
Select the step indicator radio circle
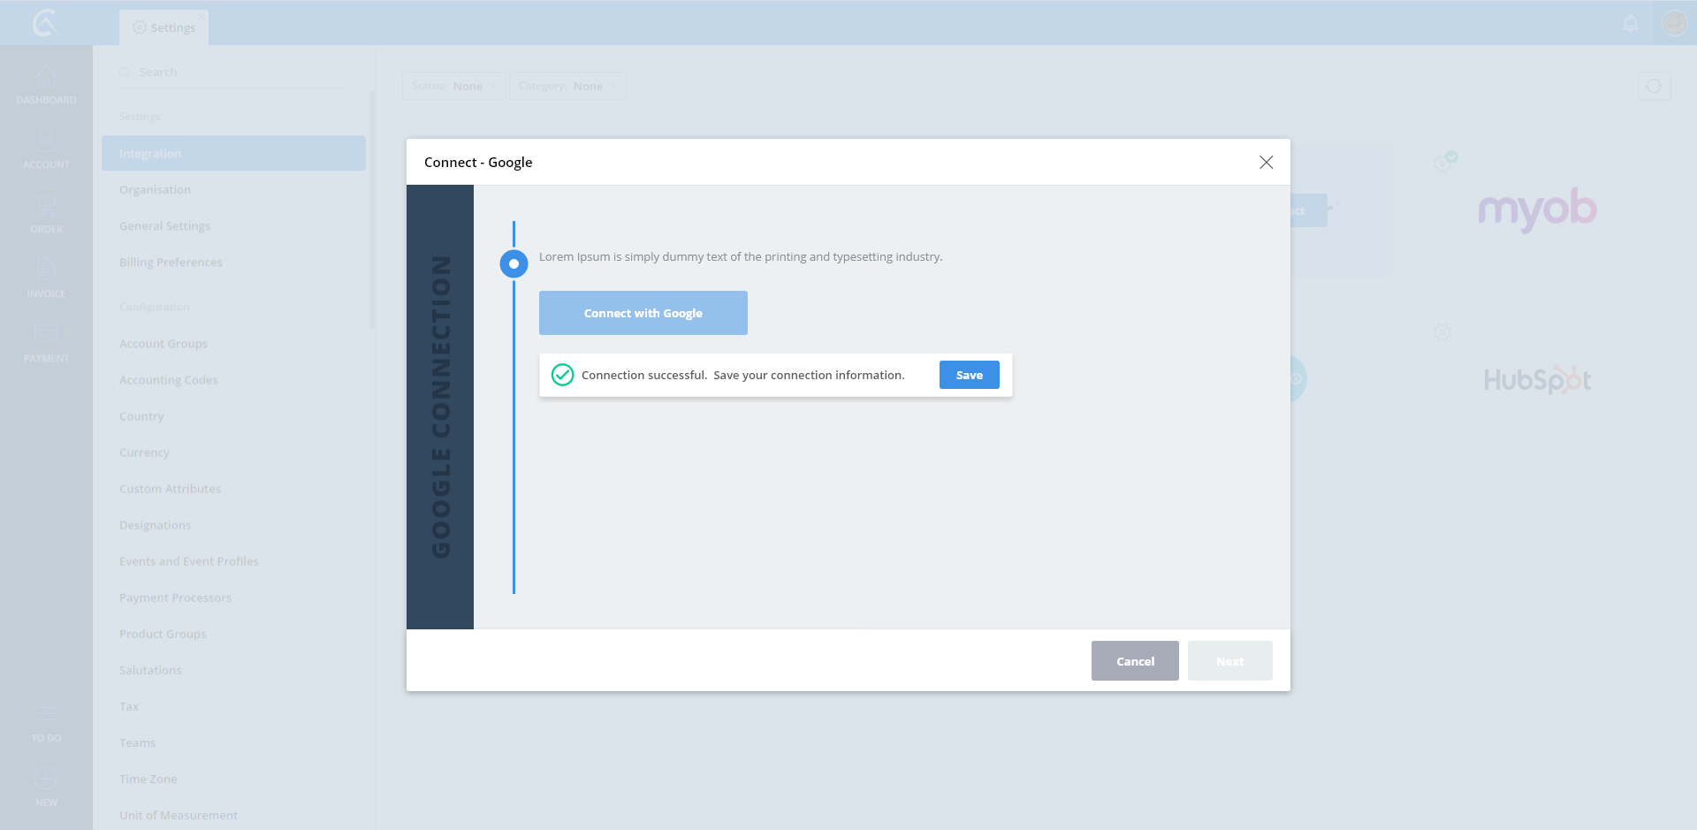point(514,263)
